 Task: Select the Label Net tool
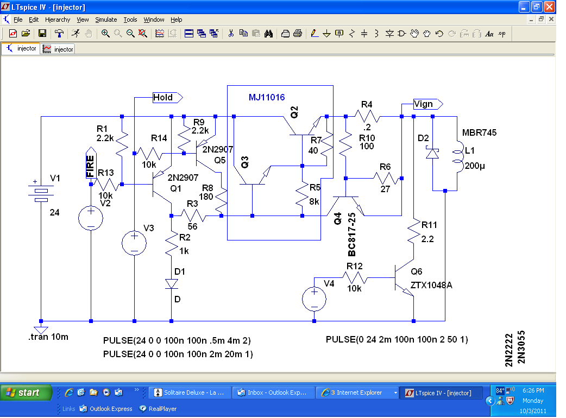pyautogui.click(x=339, y=34)
